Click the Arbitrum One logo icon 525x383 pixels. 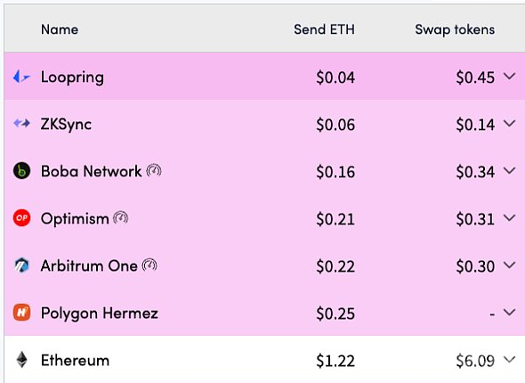coord(21,265)
